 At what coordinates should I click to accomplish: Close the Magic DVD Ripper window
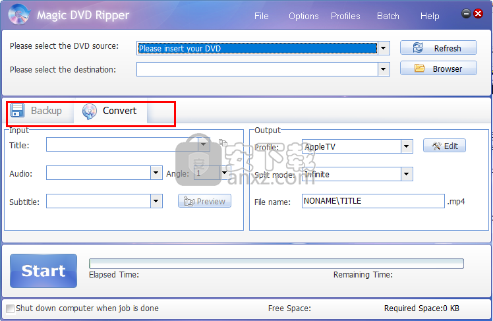(478, 14)
